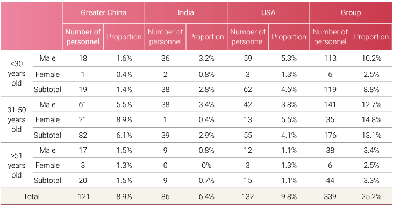Click the 31-50 years old row label
The width and height of the screenshot is (393, 205).
17,119
